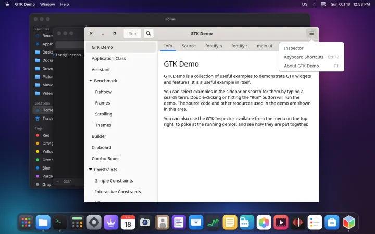Open the Reminders list app in the dock
The height and width of the screenshot is (234, 375).
pos(315,223)
